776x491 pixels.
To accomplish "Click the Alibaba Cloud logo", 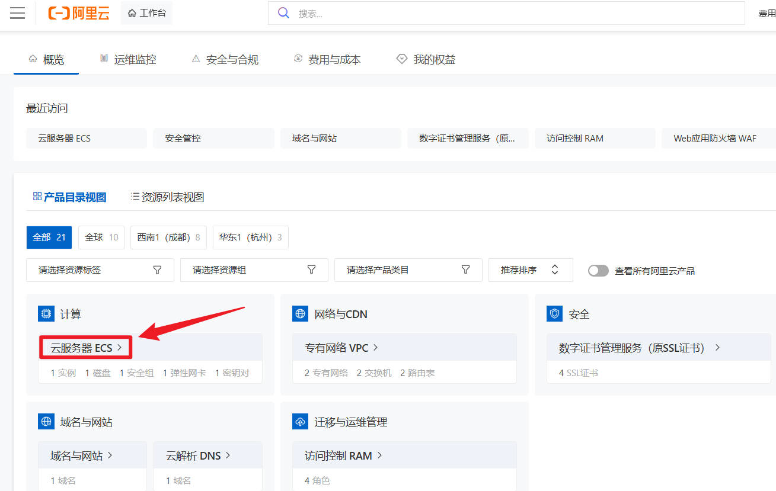I will [x=79, y=13].
